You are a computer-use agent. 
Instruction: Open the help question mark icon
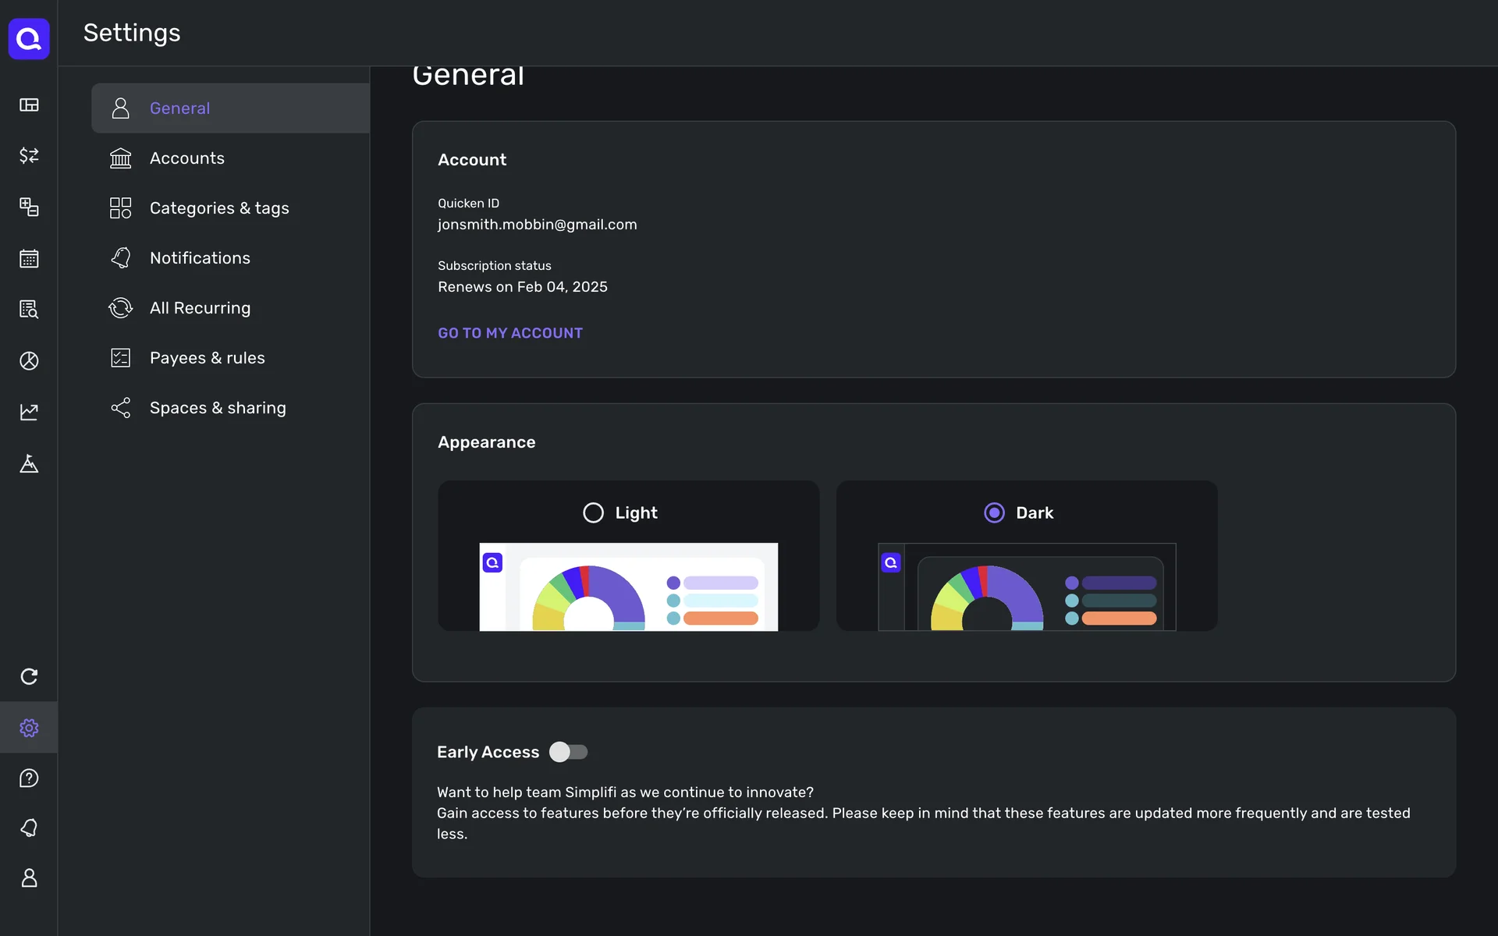pos(29,778)
